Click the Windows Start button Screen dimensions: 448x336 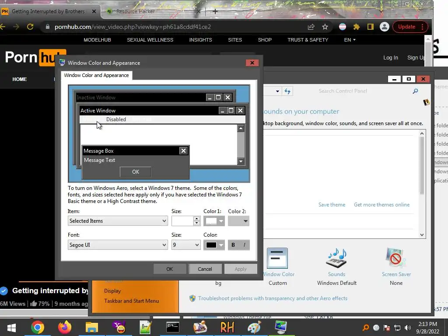(11, 327)
